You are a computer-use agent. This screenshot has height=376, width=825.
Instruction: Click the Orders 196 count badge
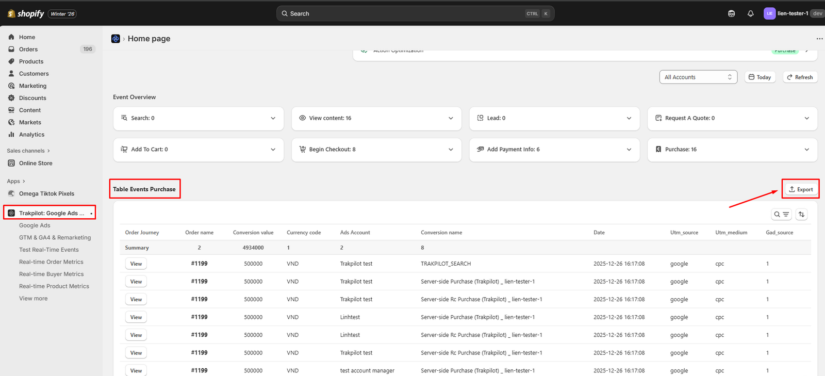(x=88, y=50)
